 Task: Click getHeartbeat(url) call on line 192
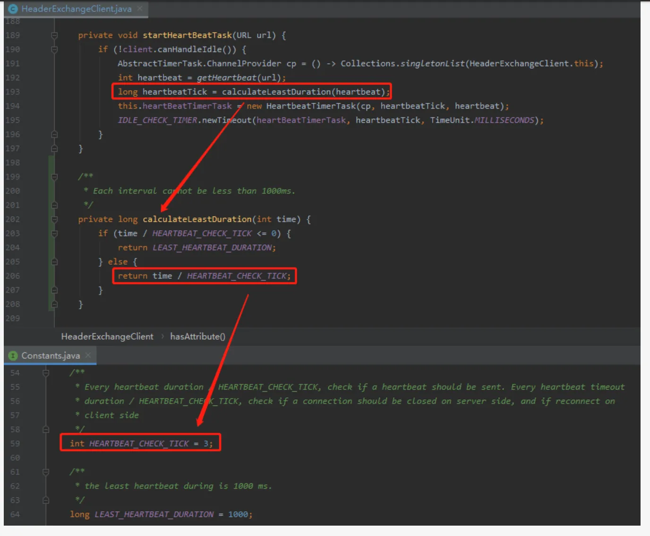point(239,78)
